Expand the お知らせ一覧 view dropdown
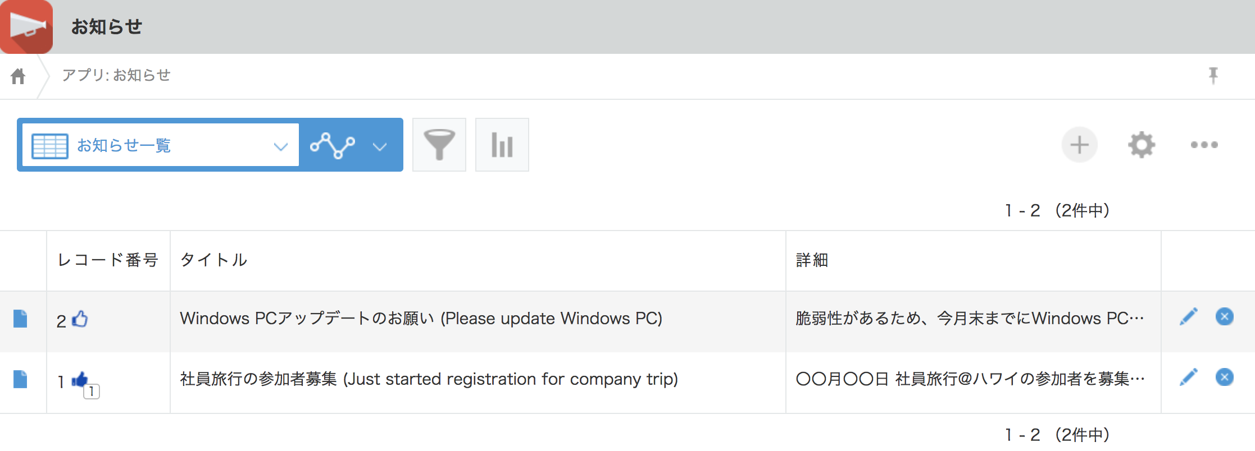This screenshot has height=451, width=1255. [x=280, y=146]
